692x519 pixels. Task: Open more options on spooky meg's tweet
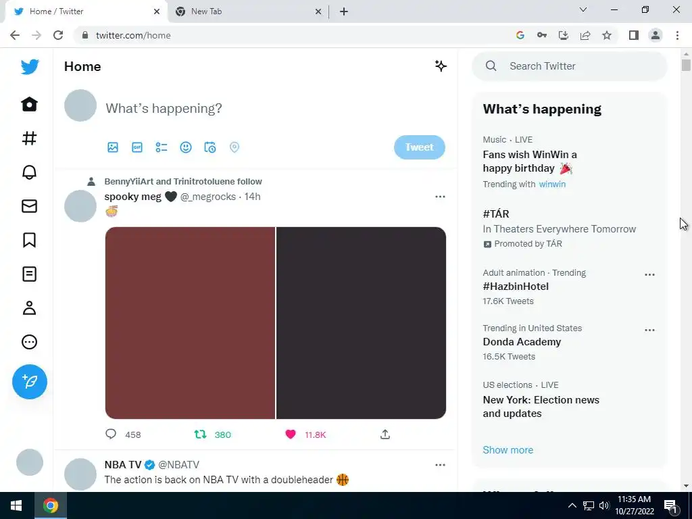pos(440,197)
